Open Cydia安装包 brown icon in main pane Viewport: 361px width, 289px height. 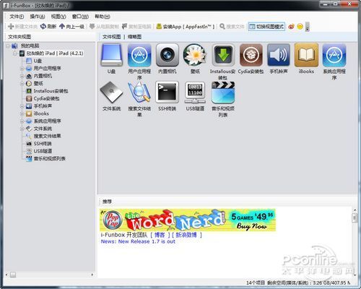[x=251, y=55]
